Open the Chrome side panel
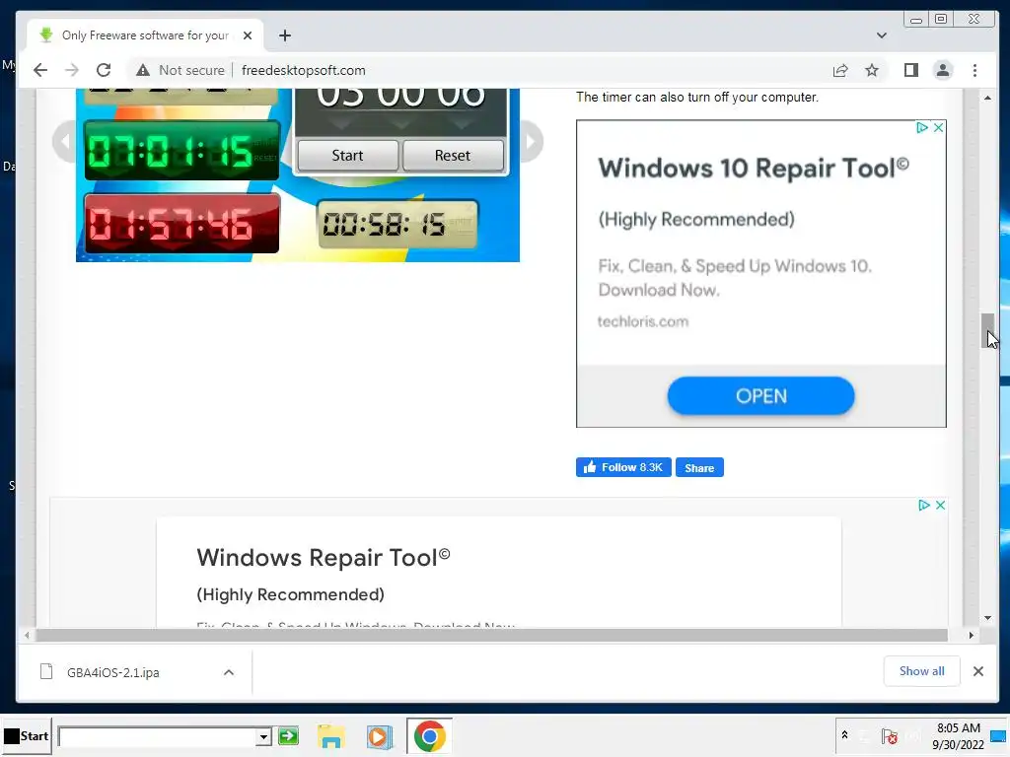This screenshot has width=1010, height=757. (x=910, y=70)
